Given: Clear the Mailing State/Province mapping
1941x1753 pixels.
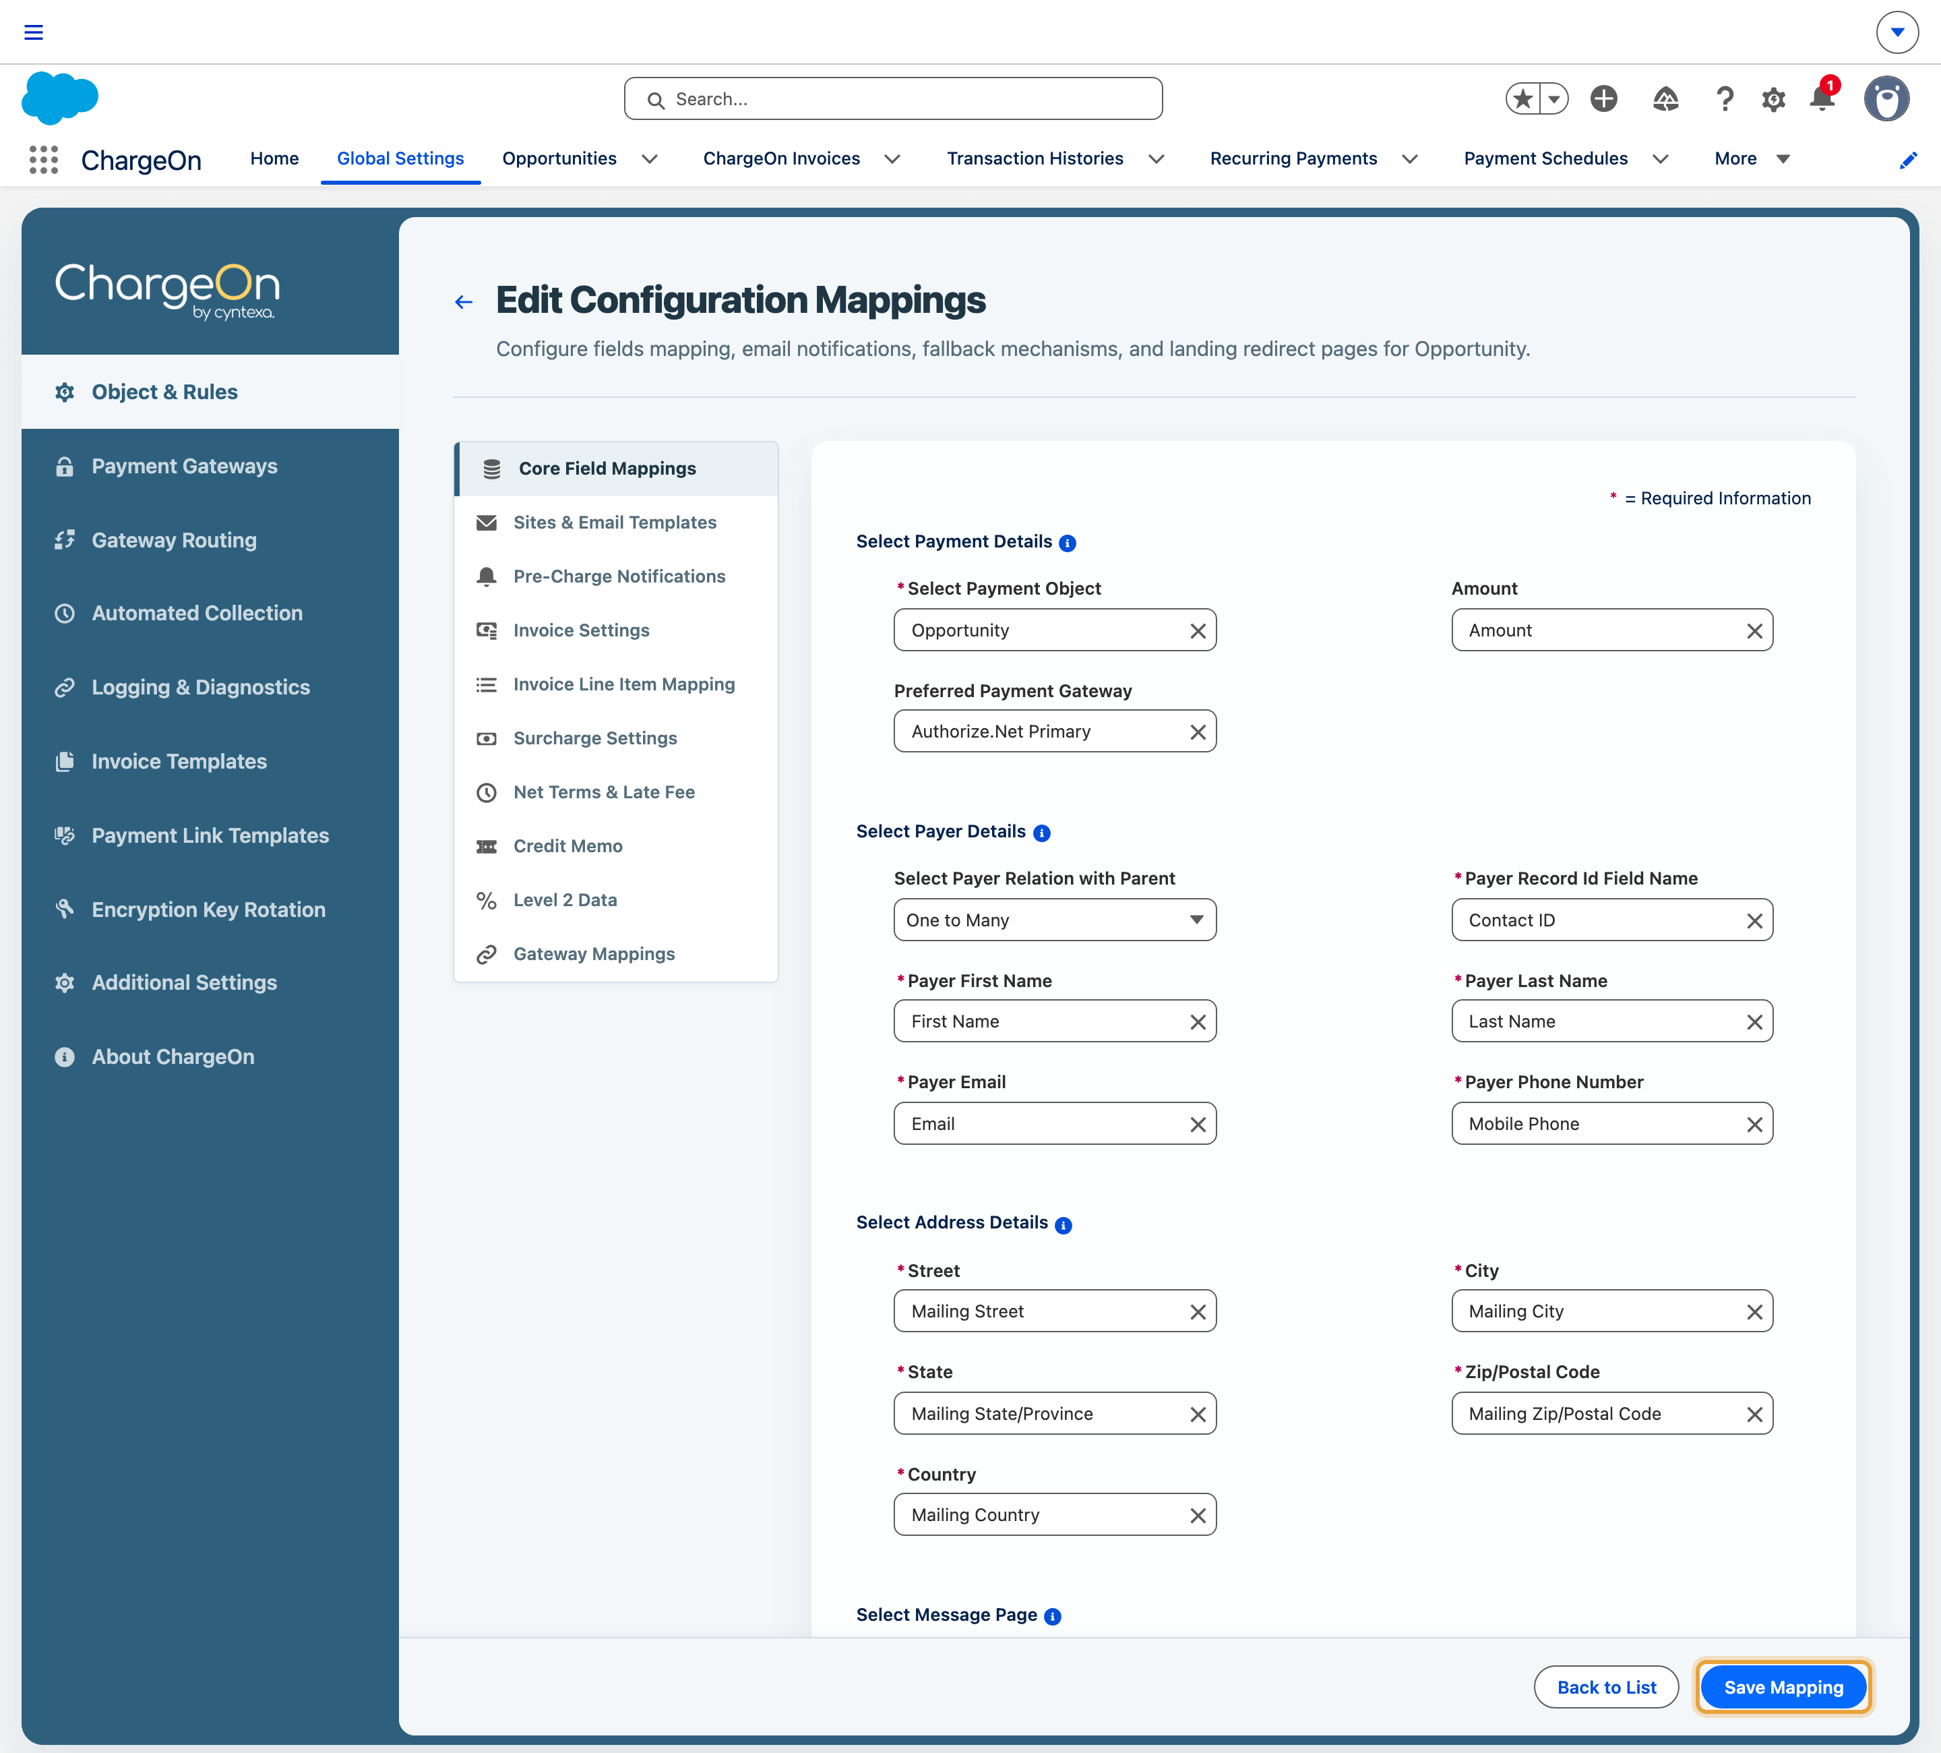Looking at the screenshot, I should pyautogui.click(x=1198, y=1414).
